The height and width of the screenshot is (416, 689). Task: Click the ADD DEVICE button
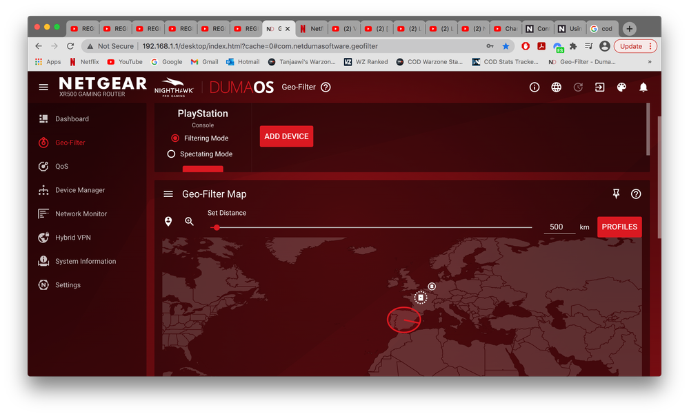click(286, 136)
